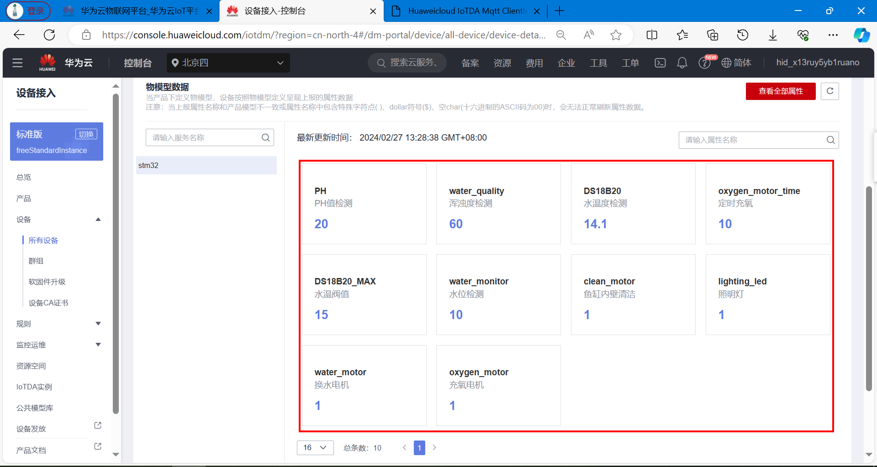The image size is (877, 467).
Task: Toggle browser split screen
Action: (652, 35)
